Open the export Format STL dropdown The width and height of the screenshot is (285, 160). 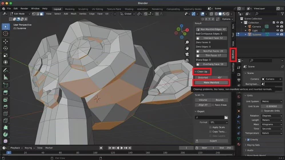[219, 122]
